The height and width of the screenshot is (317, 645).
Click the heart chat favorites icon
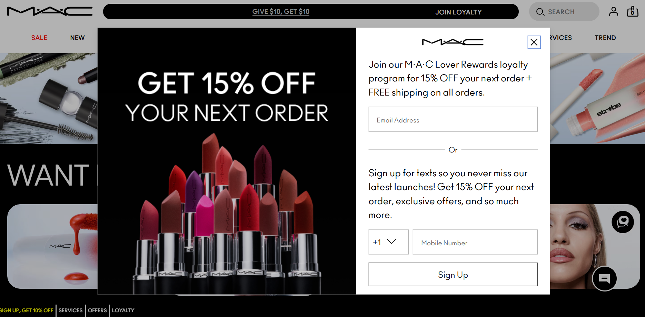pos(623,222)
